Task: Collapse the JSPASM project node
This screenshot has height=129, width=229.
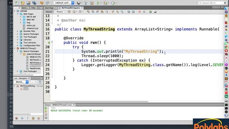Action: (14, 11)
